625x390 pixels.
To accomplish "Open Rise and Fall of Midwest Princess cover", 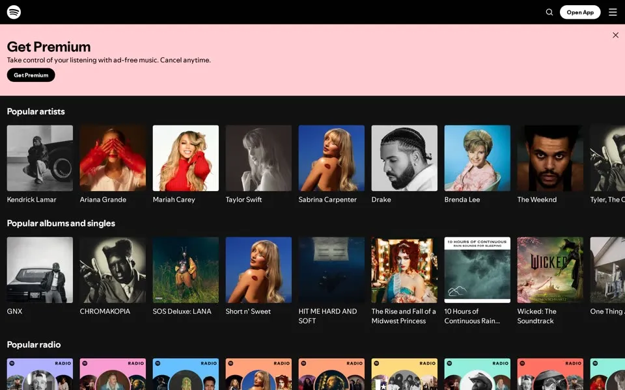I will click(x=404, y=270).
